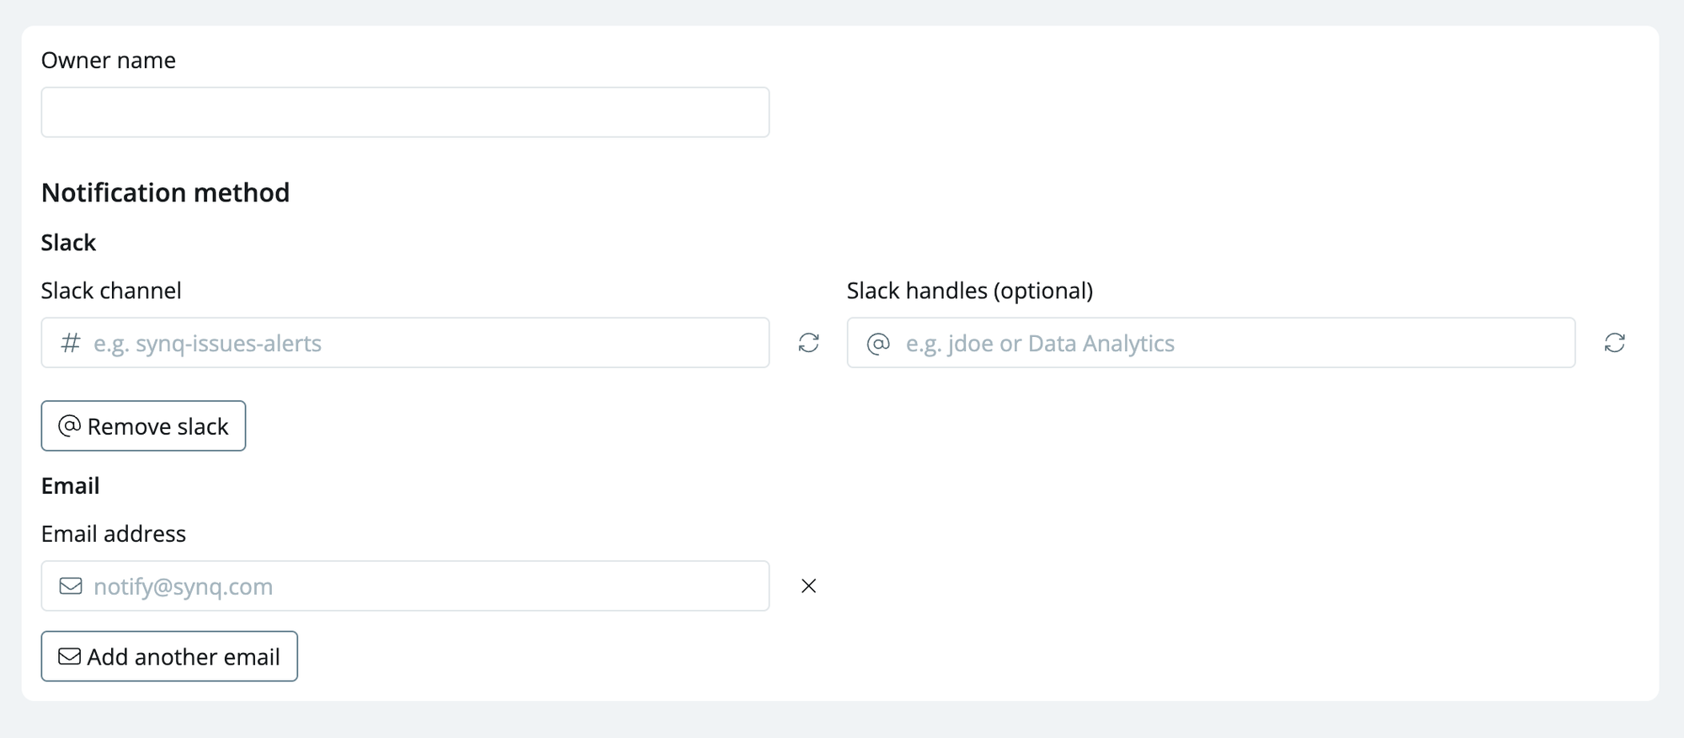Focus the Slack handles input field
The height and width of the screenshot is (738, 1684).
(x=1211, y=343)
